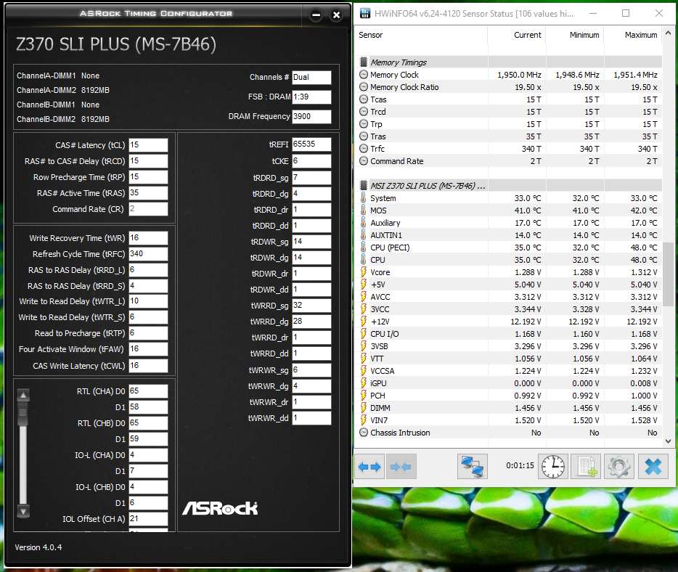The width and height of the screenshot is (678, 572).
Task: Click the VIN7 voltage row
Action: (x=508, y=420)
